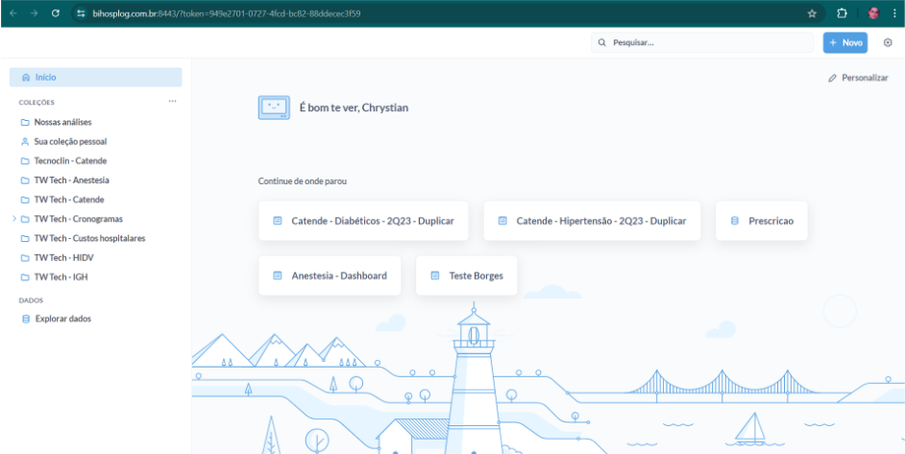905x454 pixels.
Task: Click folder icon of TW Tech - Anestesia
Action: (x=25, y=180)
